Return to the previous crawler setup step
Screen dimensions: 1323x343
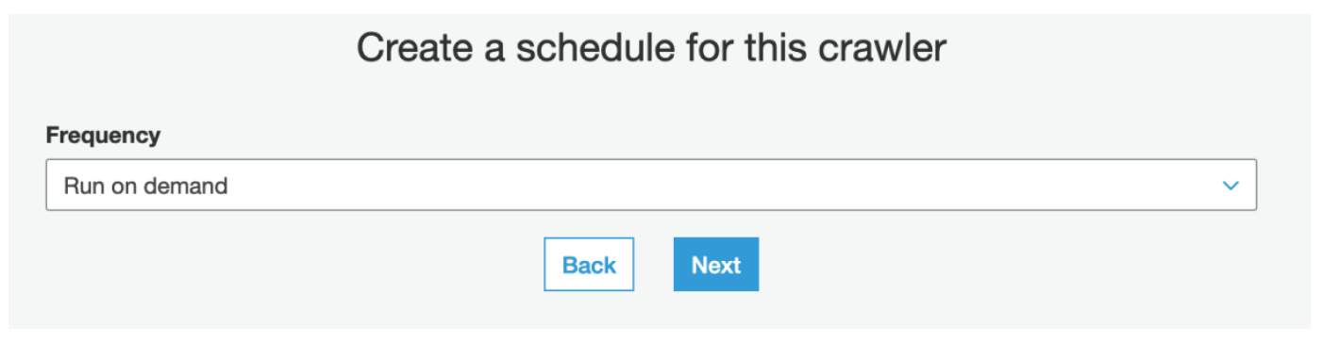[589, 265]
